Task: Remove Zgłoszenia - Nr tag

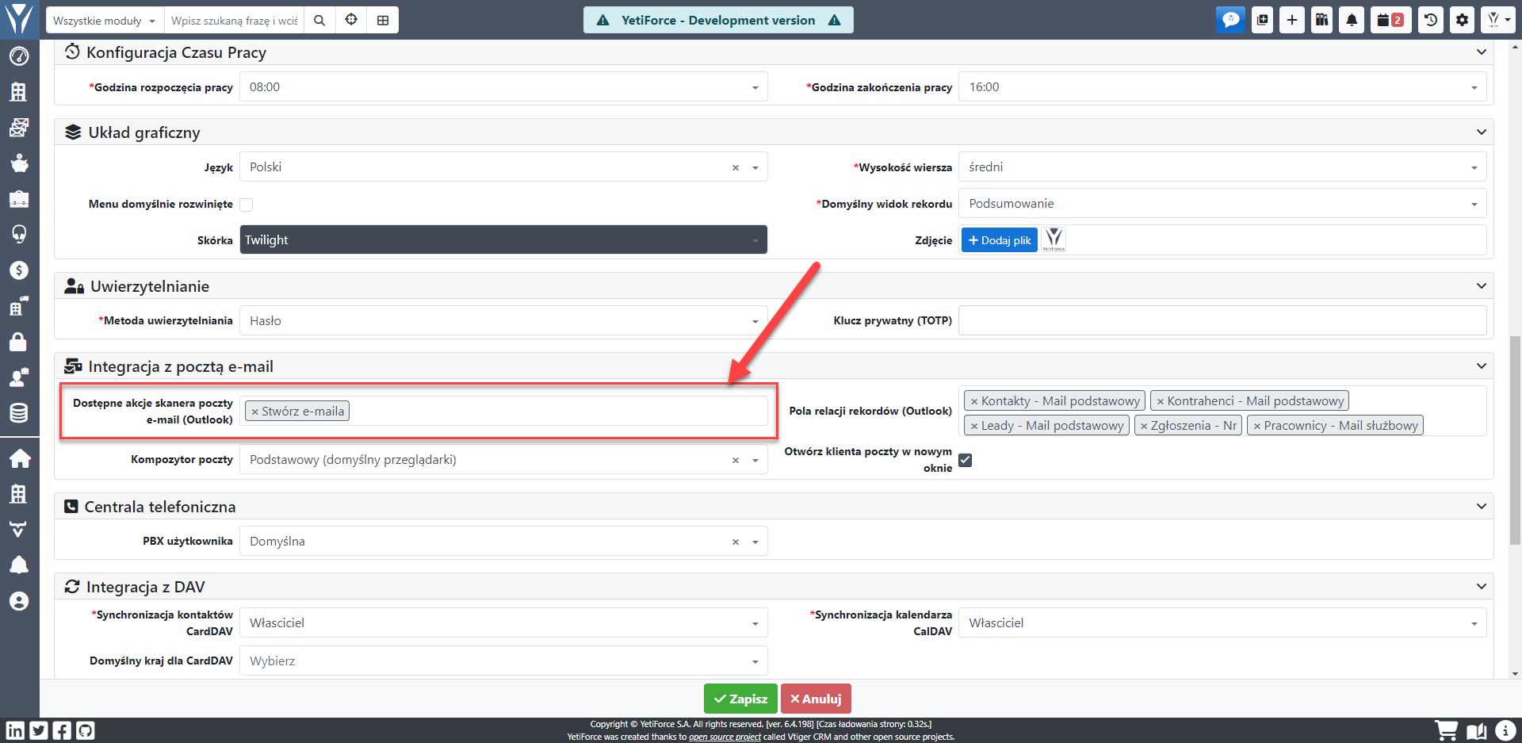Action: click(1144, 426)
